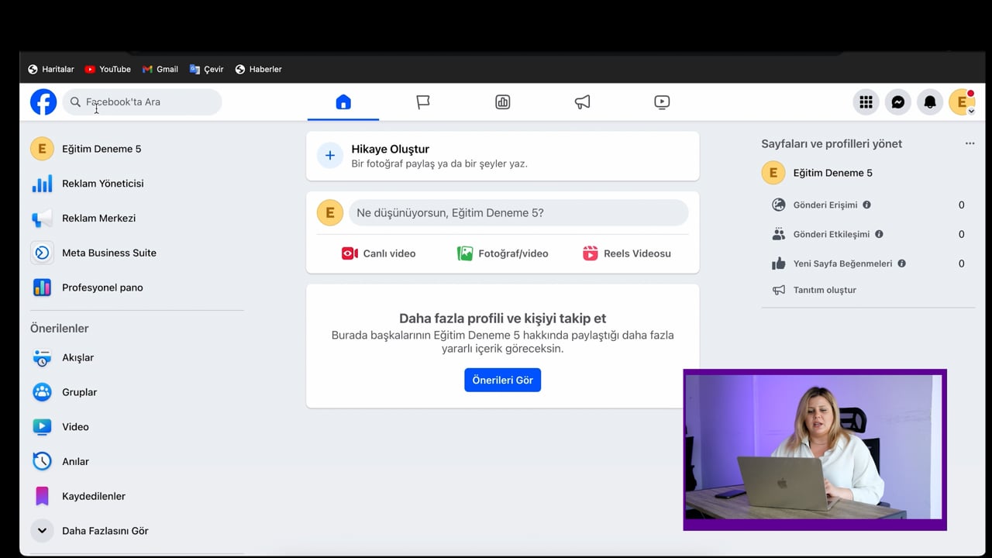
Task: Click Daha fazla profili ve kişiyi takip et
Action: tap(502, 319)
